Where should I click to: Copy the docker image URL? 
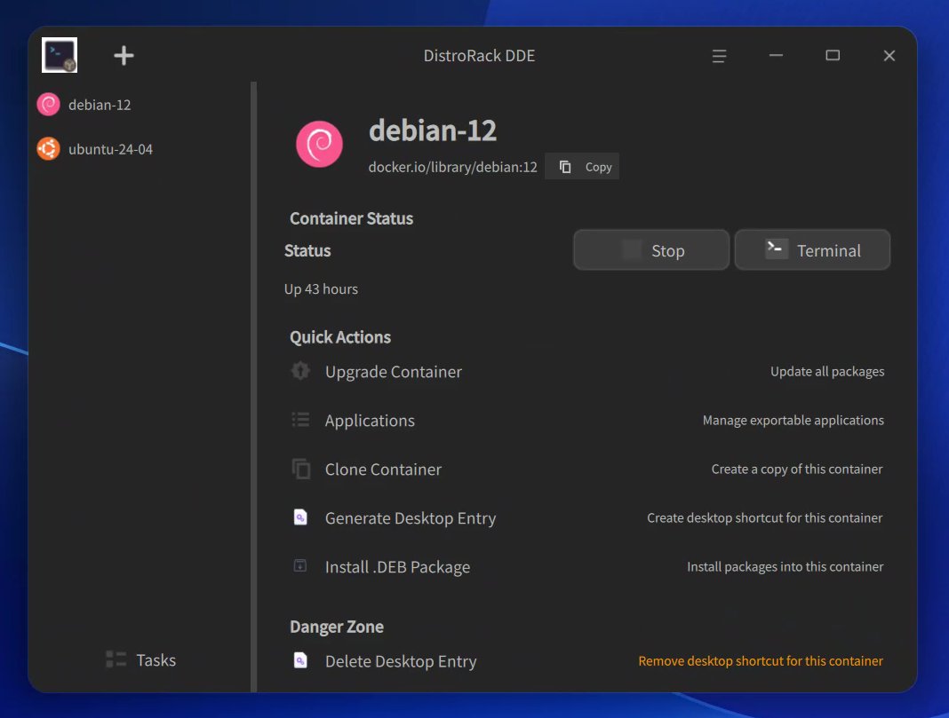click(582, 167)
